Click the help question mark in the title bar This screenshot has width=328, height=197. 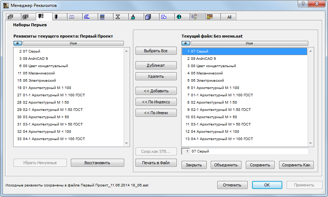303,4
